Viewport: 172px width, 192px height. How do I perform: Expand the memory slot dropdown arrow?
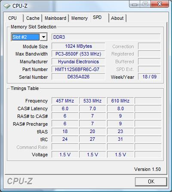point(43,37)
